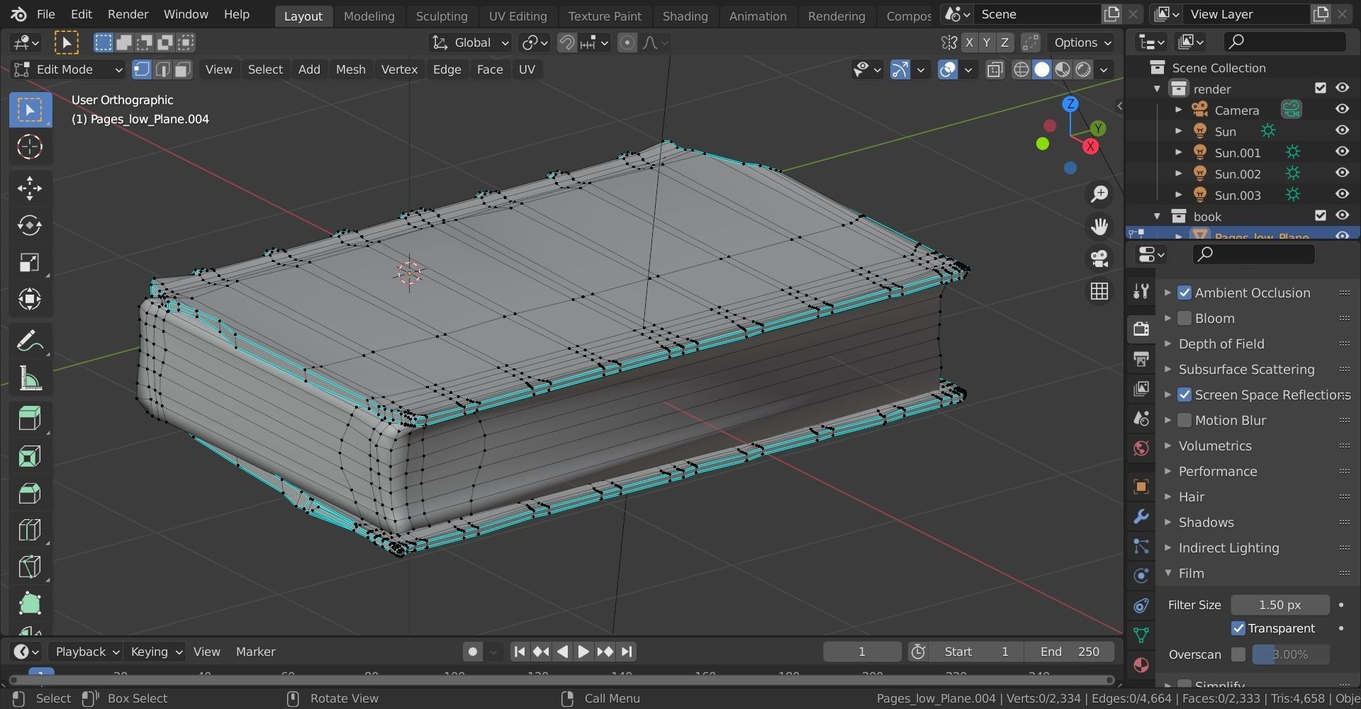The width and height of the screenshot is (1361, 709).
Task: Select the Knife tool
Action: 30,567
